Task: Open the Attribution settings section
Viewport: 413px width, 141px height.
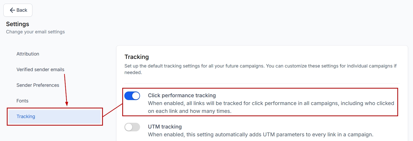Action: (28, 54)
